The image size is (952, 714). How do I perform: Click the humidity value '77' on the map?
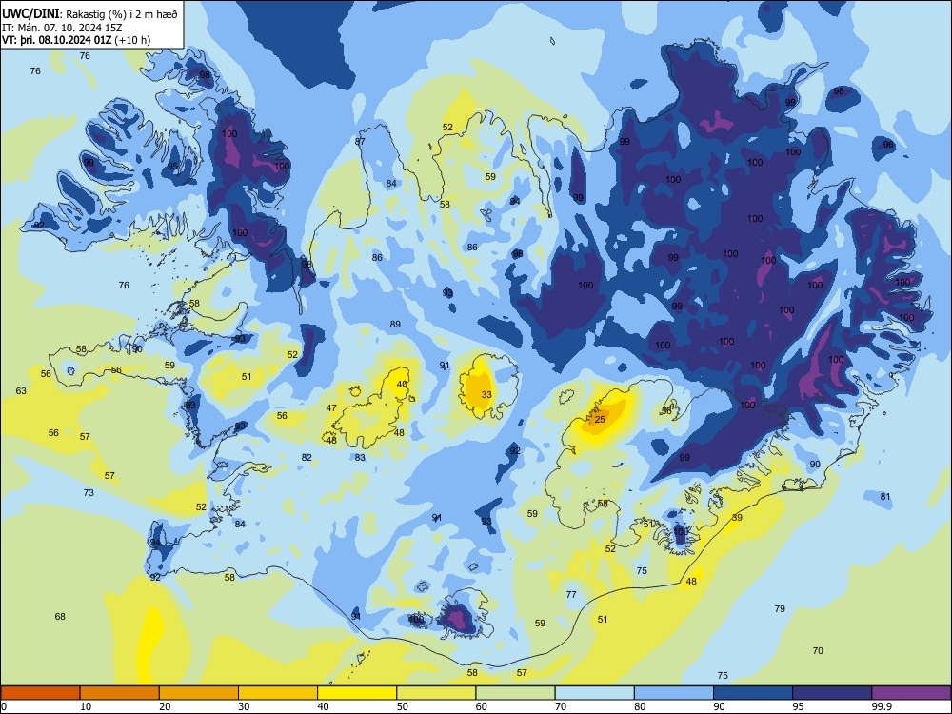pos(571,594)
